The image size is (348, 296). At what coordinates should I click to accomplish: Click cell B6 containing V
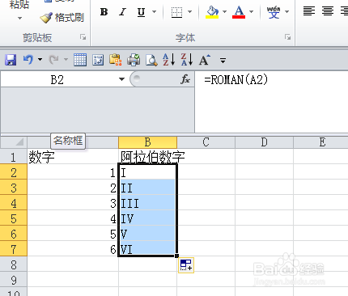148,233
